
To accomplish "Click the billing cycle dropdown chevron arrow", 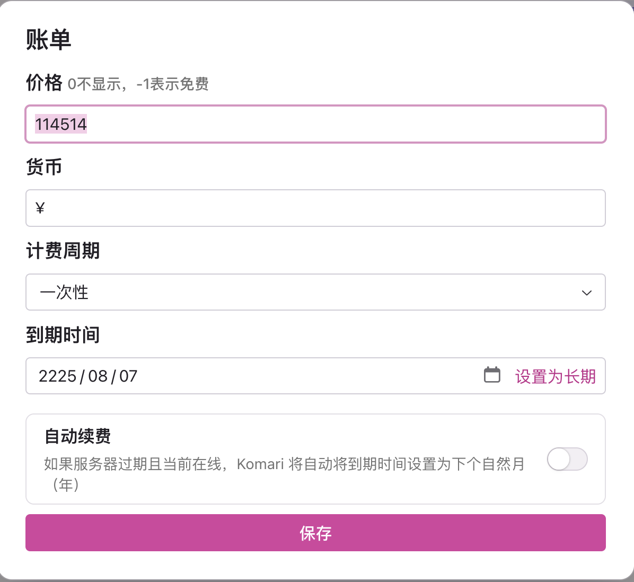I will click(586, 293).
